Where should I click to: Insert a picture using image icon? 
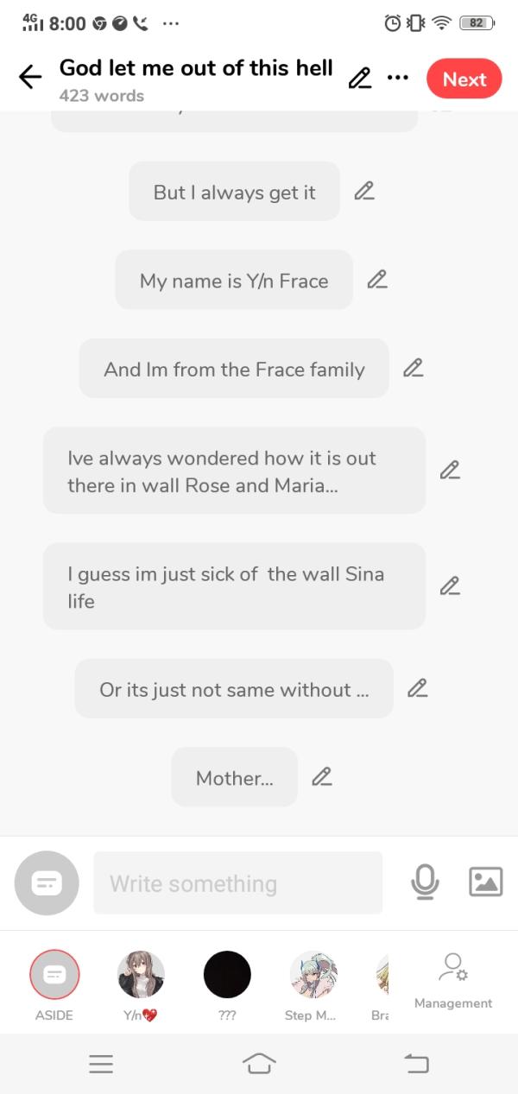(x=485, y=882)
